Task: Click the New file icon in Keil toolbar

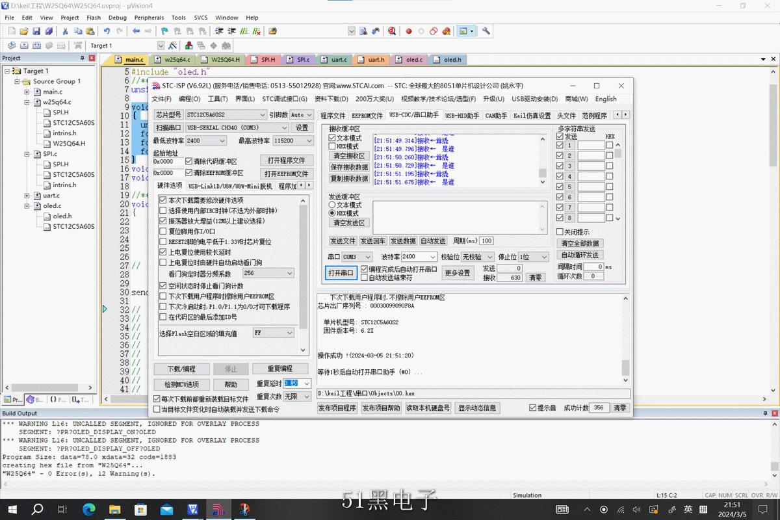Action: (11, 31)
